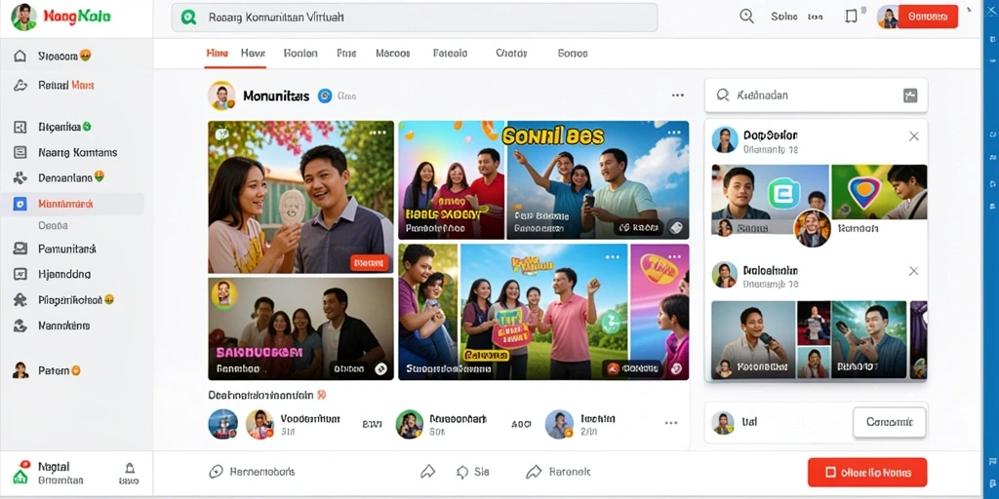The image size is (999, 499).
Task: Click the blue verified badge next to Monunitans
Action: [325, 96]
